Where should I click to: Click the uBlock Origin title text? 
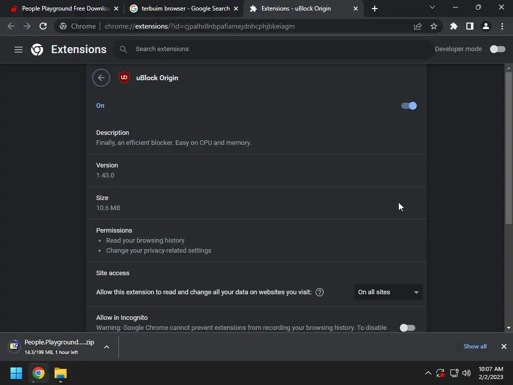click(x=157, y=78)
